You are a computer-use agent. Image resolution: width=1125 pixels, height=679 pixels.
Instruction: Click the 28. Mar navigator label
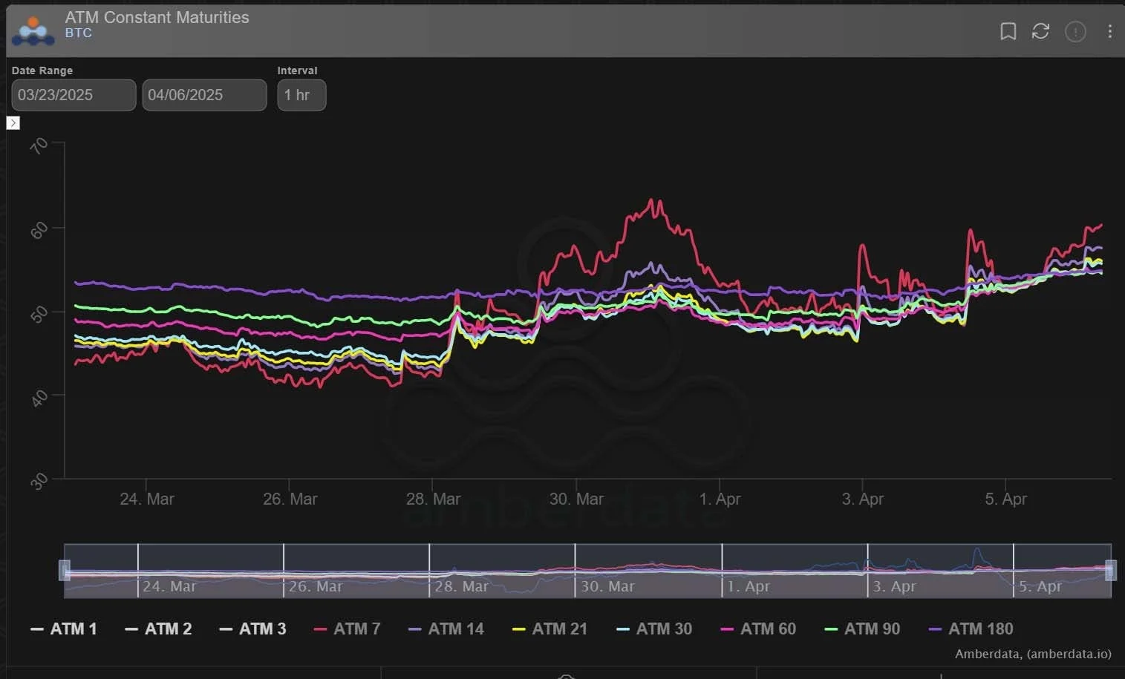pos(461,586)
